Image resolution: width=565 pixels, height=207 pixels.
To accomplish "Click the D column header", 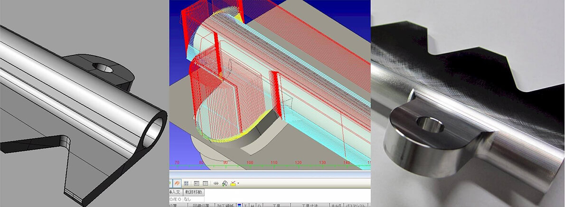I will point(259,205).
